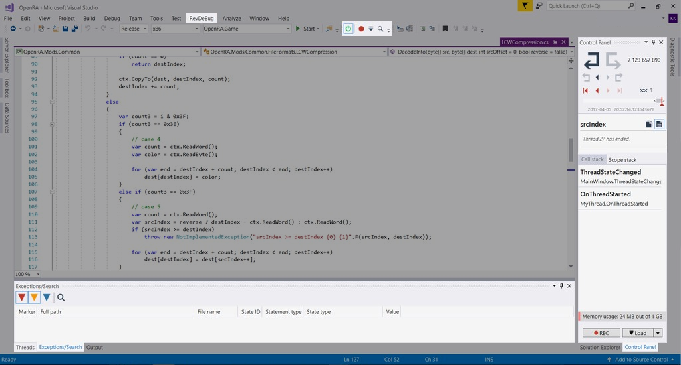Screen dimensions: 681x365
Task: Toggle RevDeBug green power button
Action: click(348, 29)
